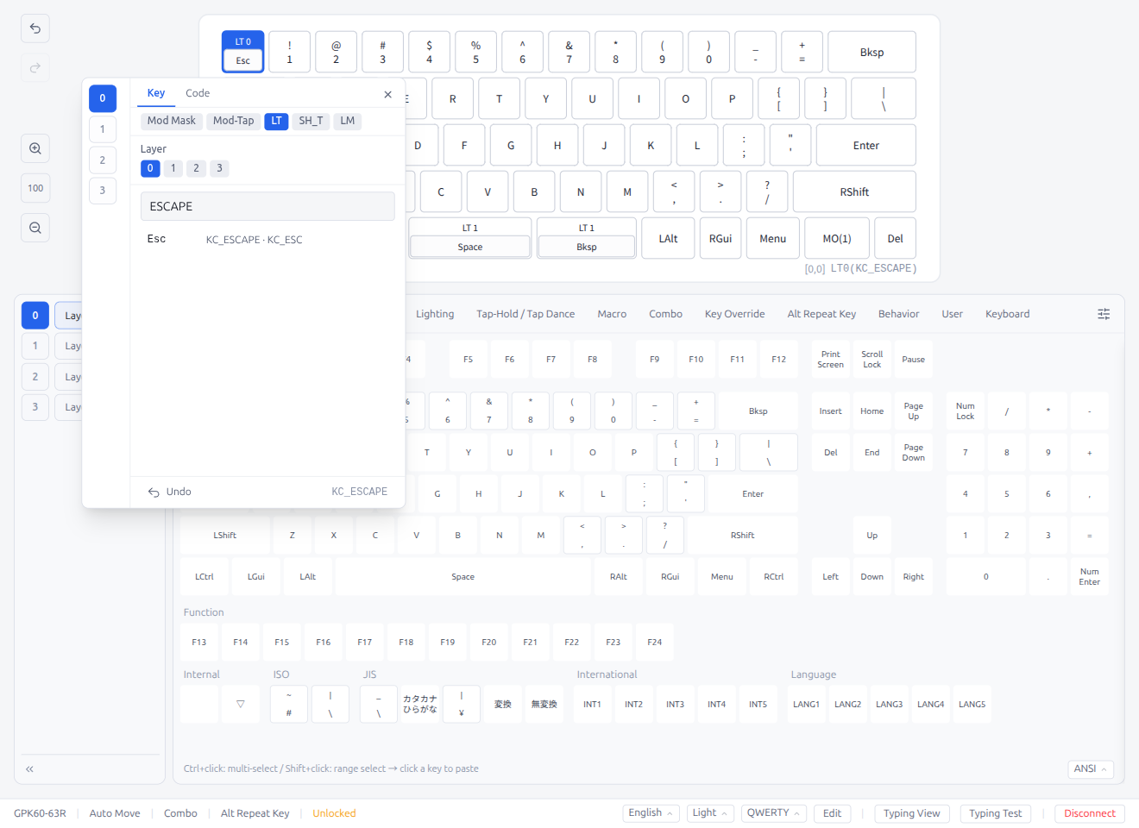Viewport: 1139px width, 828px height.
Task: Select the transparent triangle key under Internal
Action: (241, 705)
